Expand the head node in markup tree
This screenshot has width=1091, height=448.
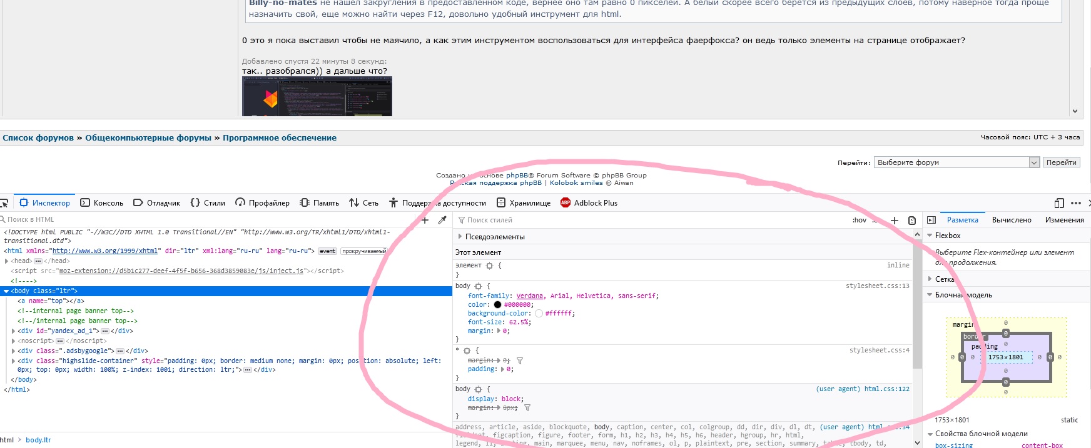pyautogui.click(x=7, y=261)
